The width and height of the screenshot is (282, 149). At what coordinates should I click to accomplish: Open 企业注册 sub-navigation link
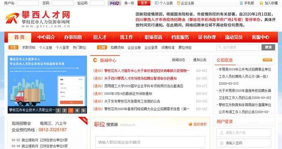[134, 47]
